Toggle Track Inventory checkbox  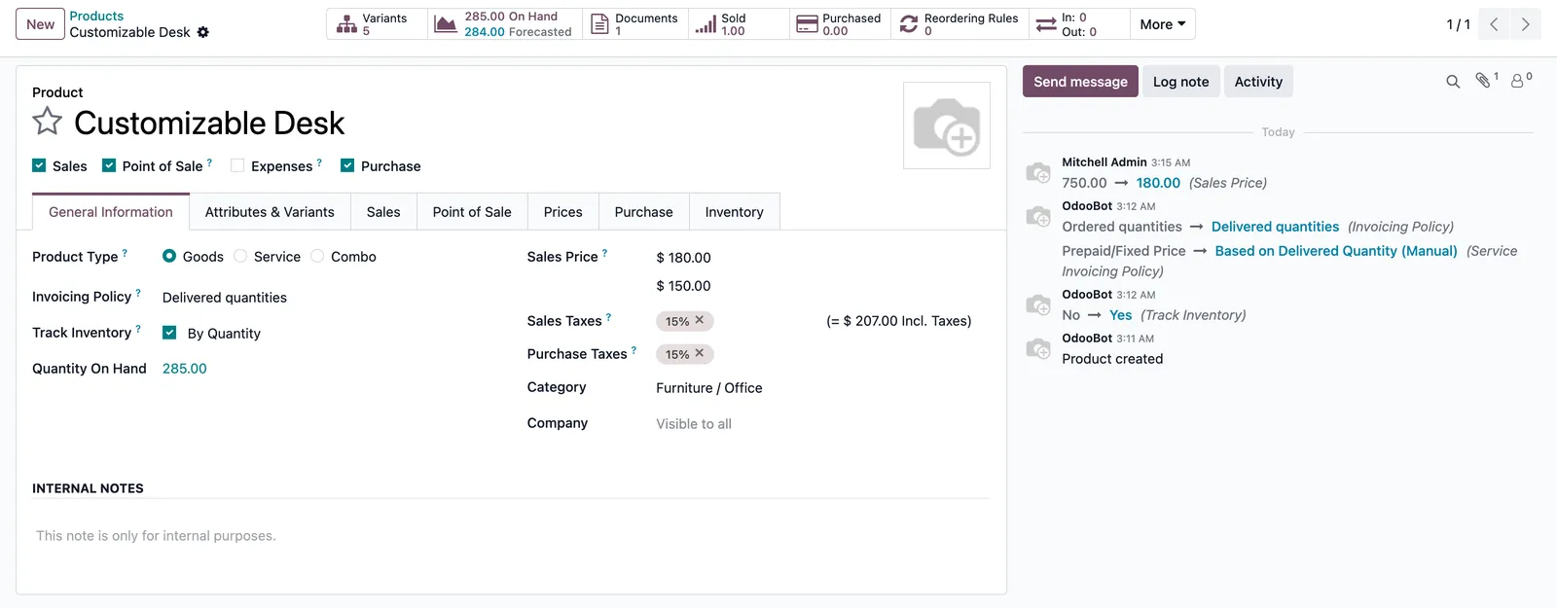[169, 333]
